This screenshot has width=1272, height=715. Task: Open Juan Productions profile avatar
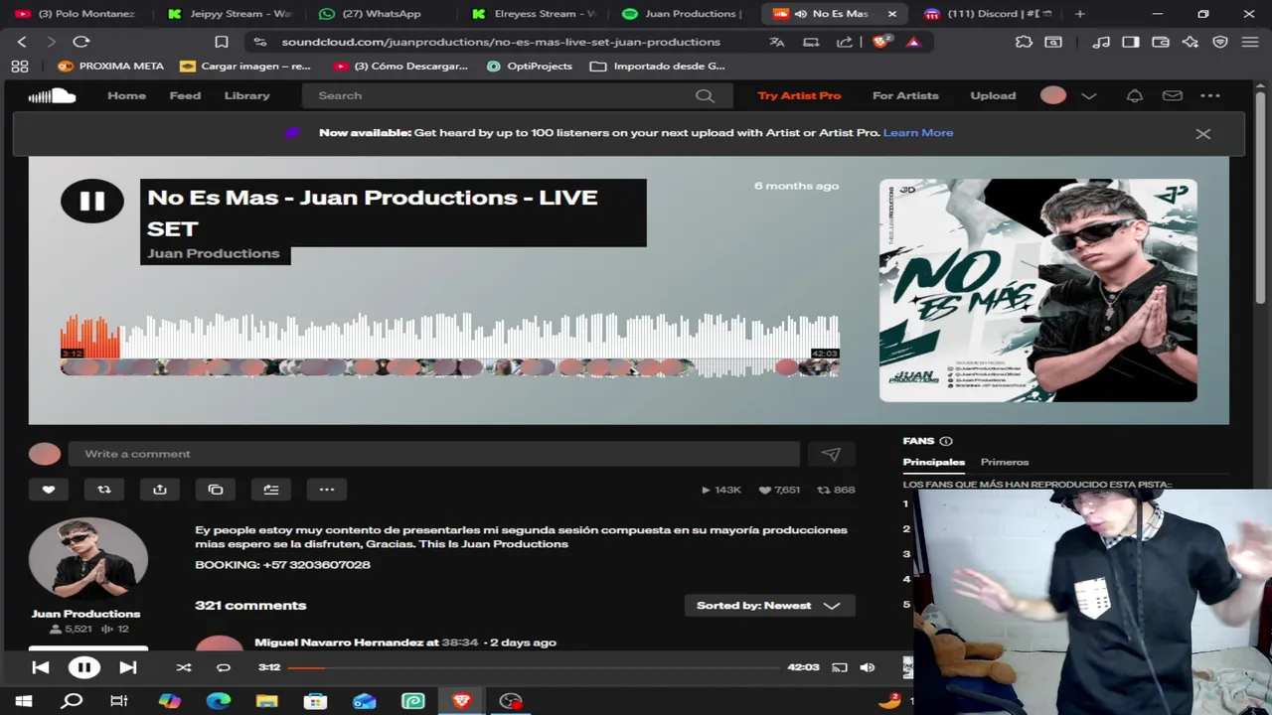point(88,558)
